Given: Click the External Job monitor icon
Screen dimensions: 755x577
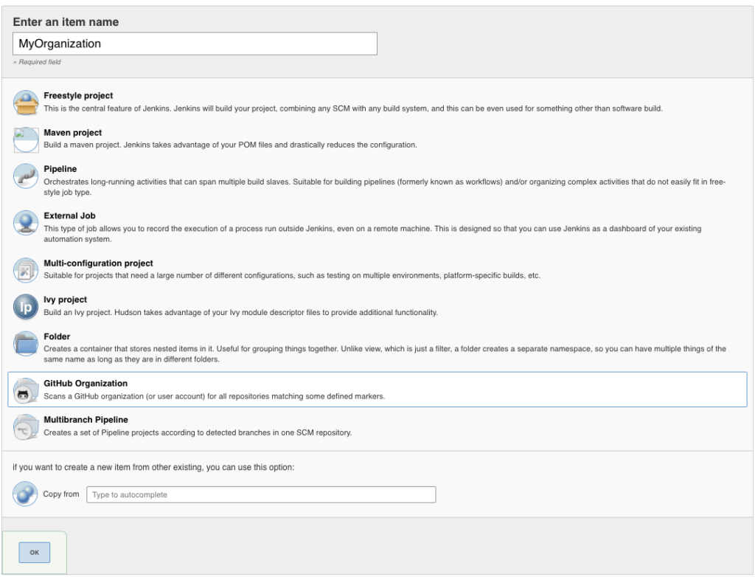Looking at the screenshot, I should (x=26, y=223).
